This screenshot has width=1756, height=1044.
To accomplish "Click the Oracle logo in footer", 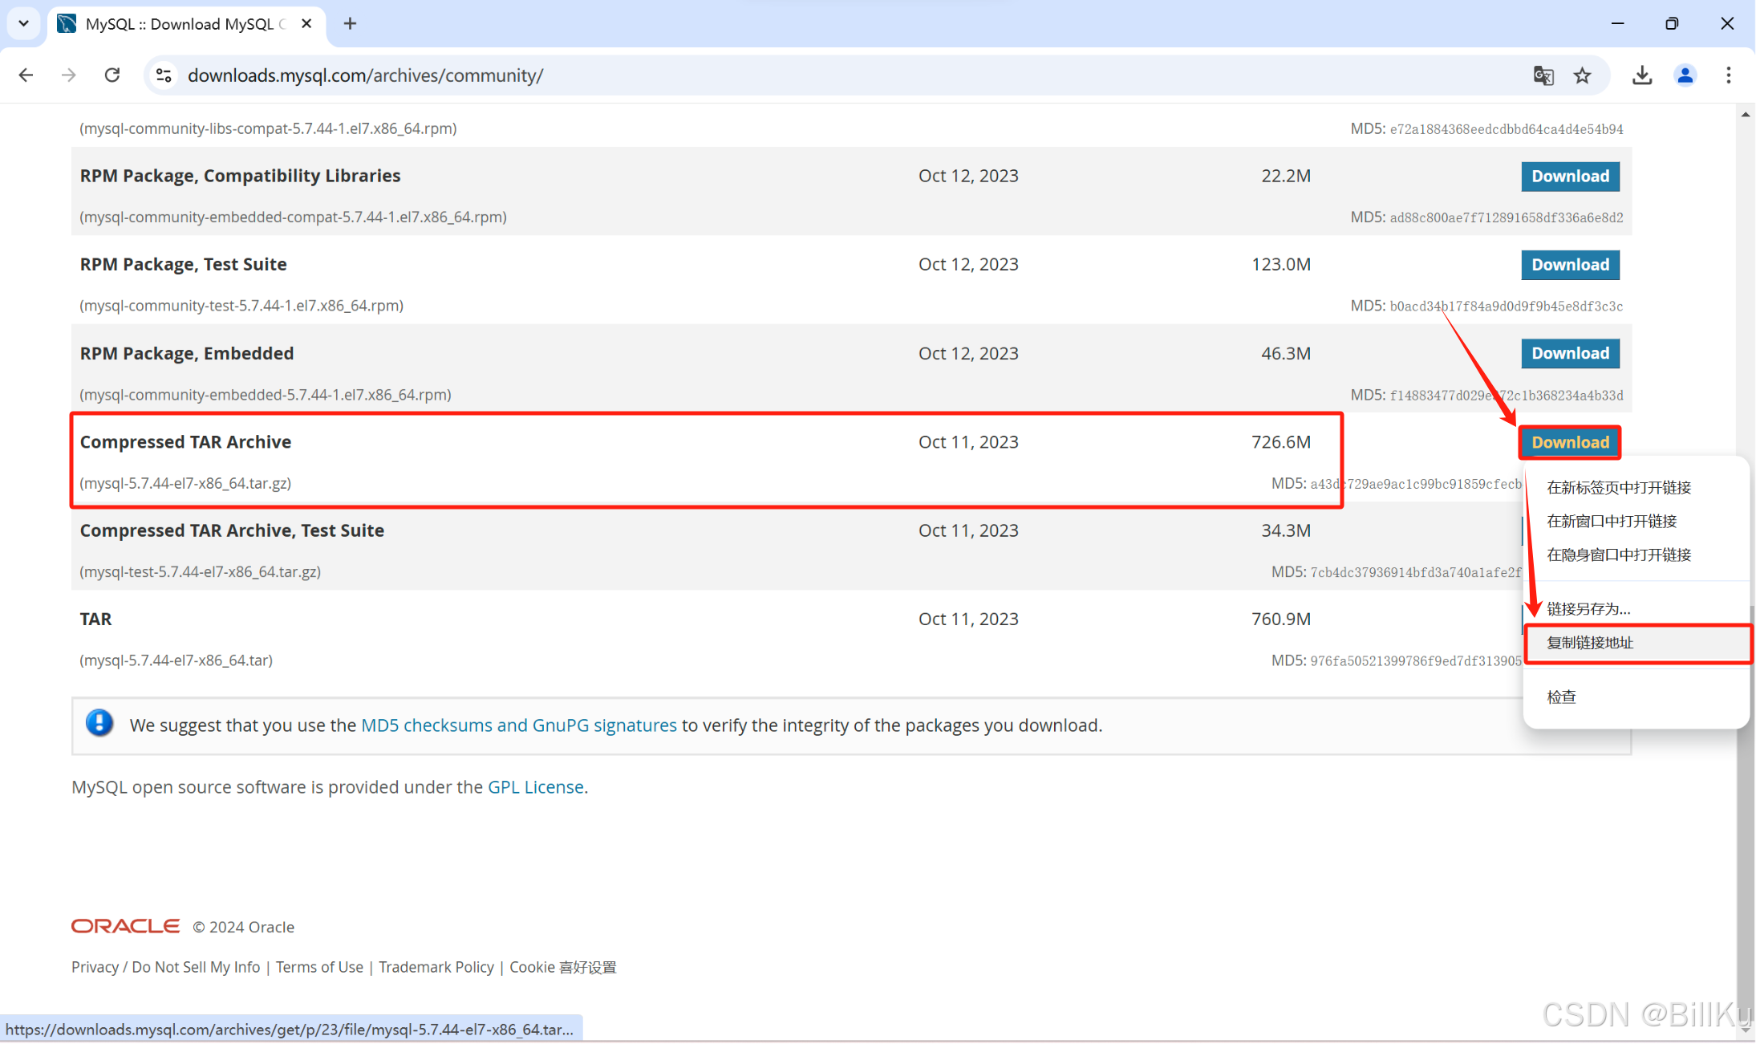I will (x=125, y=926).
